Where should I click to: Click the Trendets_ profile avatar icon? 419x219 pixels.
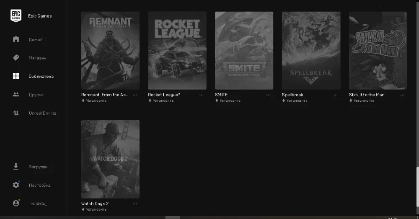16,203
